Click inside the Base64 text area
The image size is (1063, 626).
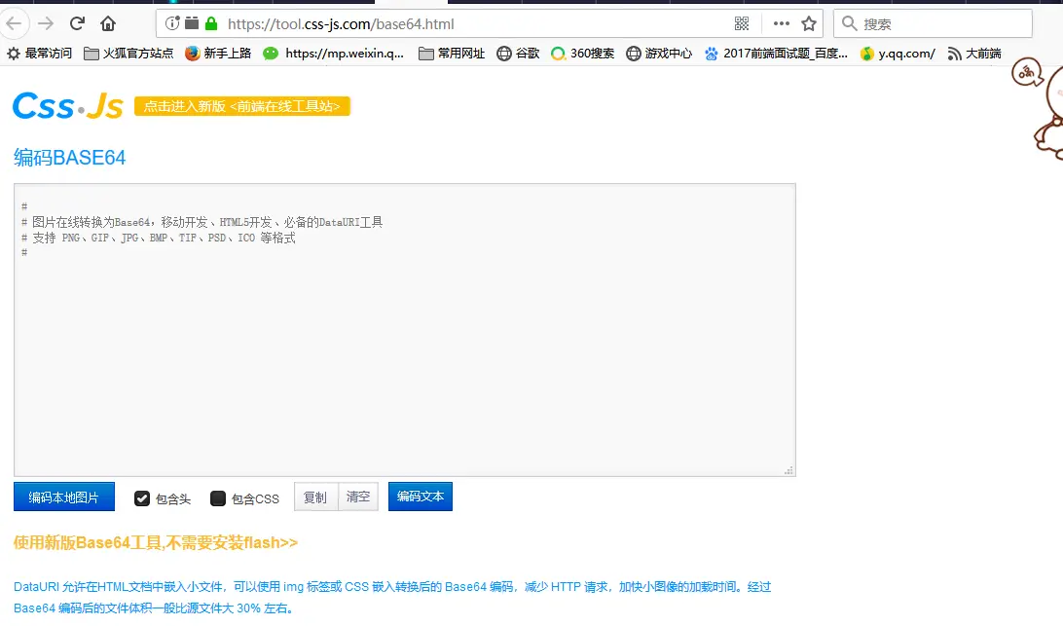405,330
